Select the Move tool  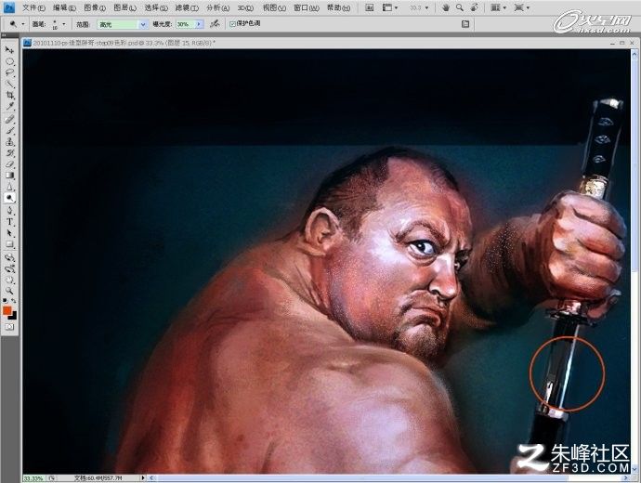click(10, 50)
